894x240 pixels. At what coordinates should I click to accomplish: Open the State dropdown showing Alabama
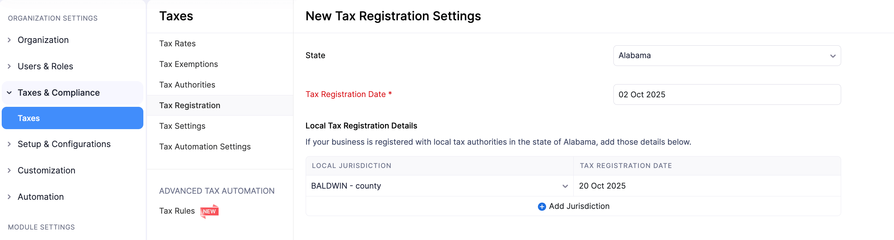(x=727, y=55)
